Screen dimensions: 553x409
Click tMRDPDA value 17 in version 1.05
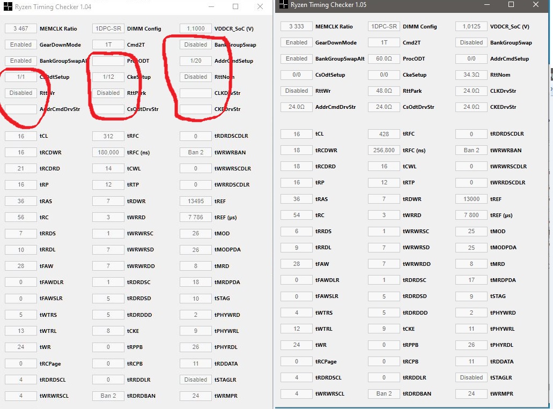[471, 280]
